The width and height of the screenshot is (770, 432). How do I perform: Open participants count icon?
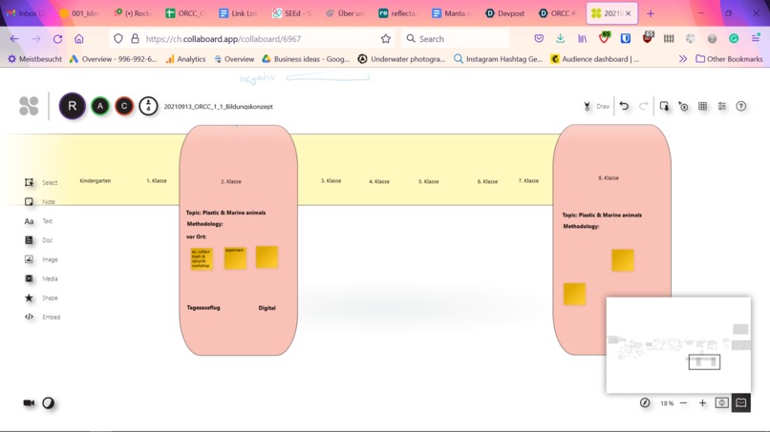click(x=148, y=106)
